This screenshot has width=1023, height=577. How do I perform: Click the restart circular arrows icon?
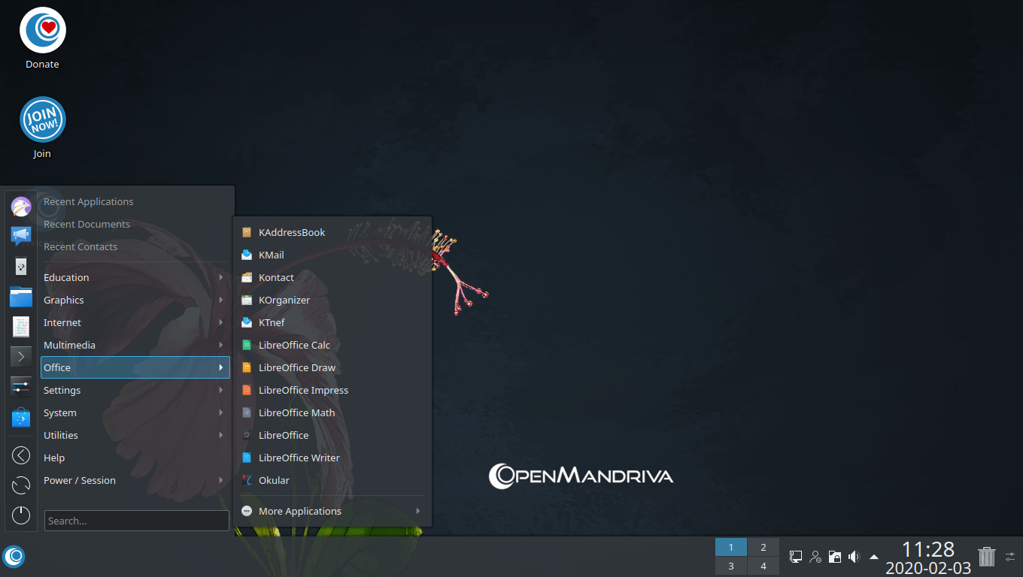point(21,485)
